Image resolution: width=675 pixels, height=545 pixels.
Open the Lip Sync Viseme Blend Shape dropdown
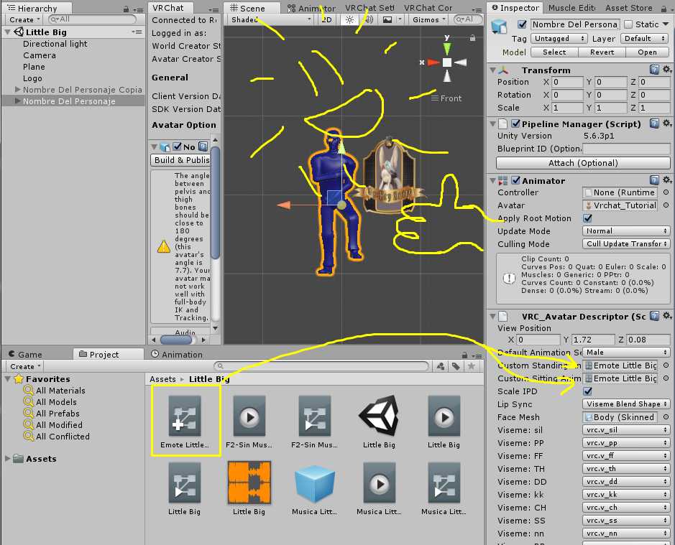[626, 404]
